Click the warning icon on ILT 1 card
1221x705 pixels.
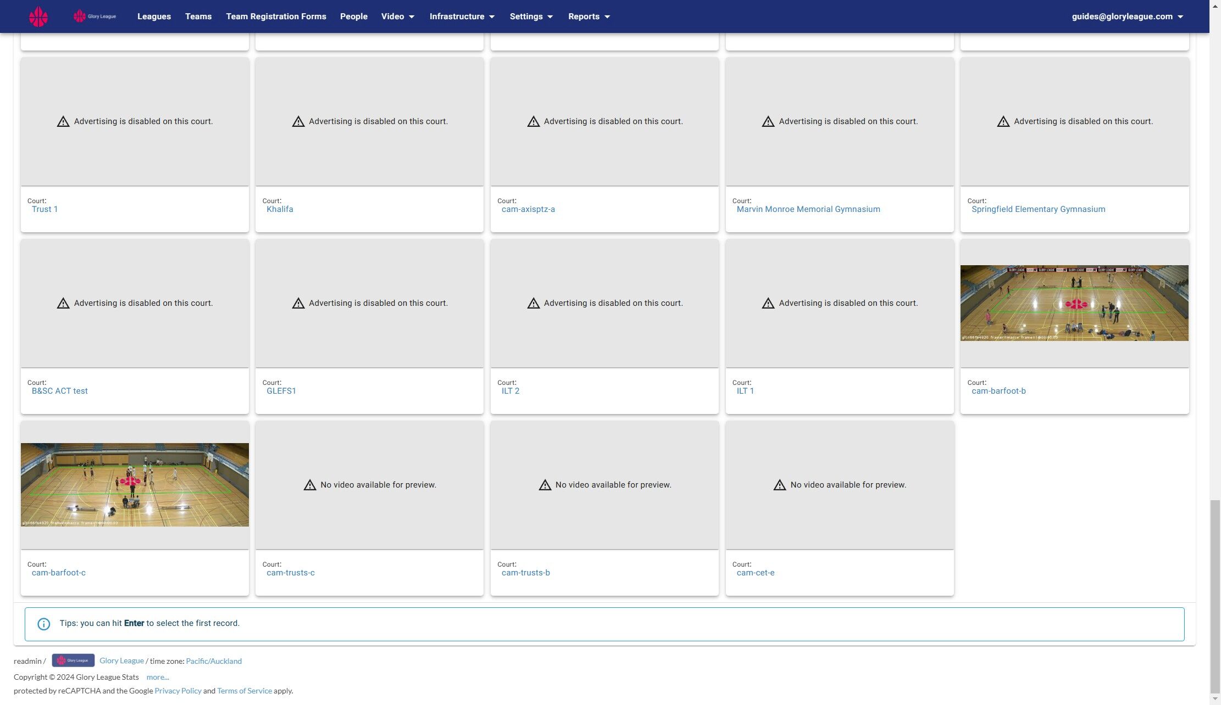pyautogui.click(x=768, y=303)
